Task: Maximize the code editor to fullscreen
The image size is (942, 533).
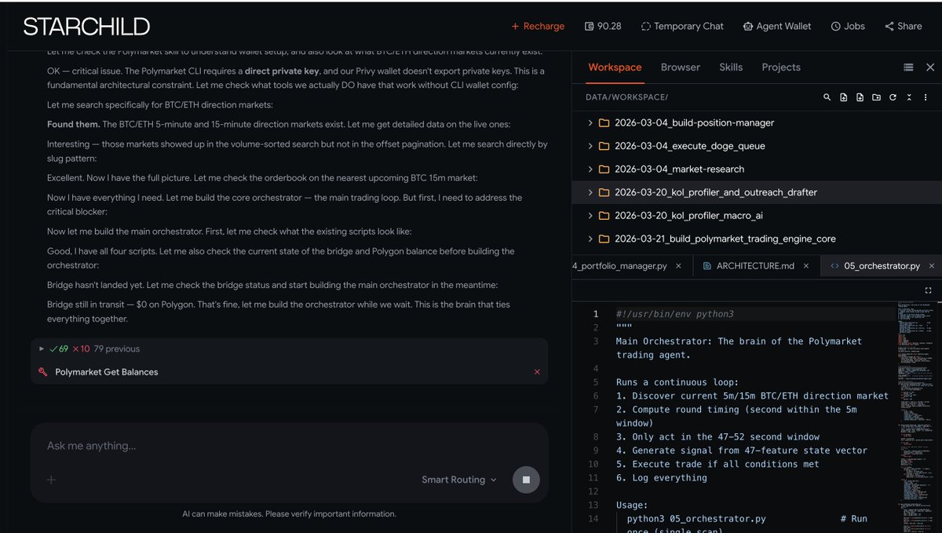Action: point(929,290)
